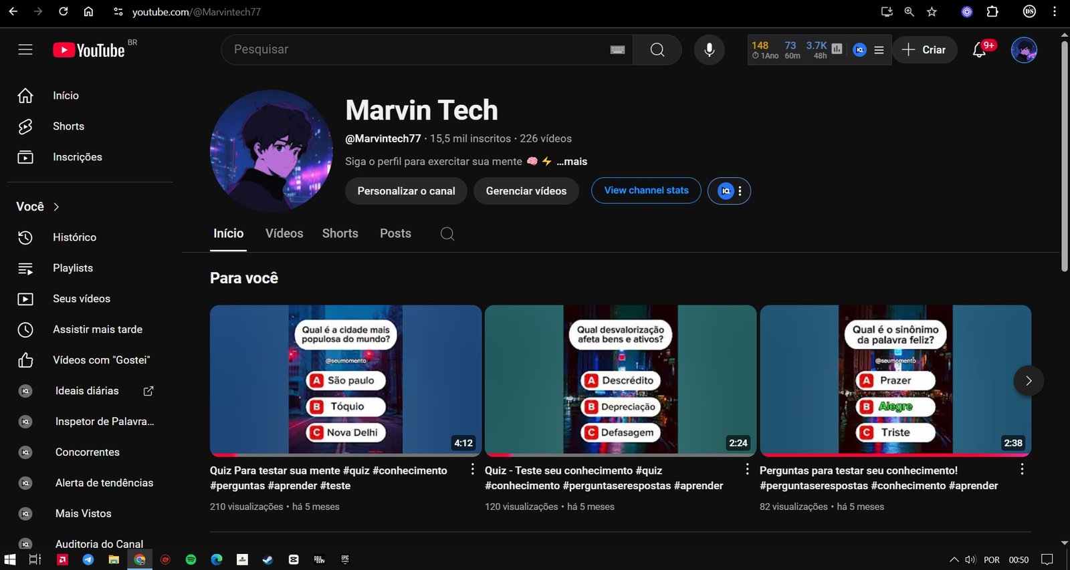Click Gerenciar vídeos button
The height and width of the screenshot is (570, 1070).
coord(526,191)
